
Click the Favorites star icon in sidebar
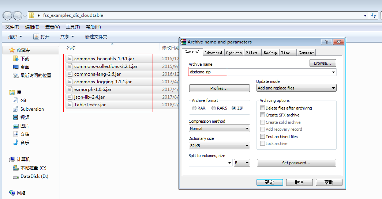point(12,50)
